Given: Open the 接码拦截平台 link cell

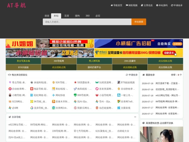Looking at the screenshot, I should (94, 67).
